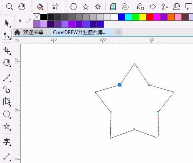Pick the cyan color swatch

[x=129, y=17]
